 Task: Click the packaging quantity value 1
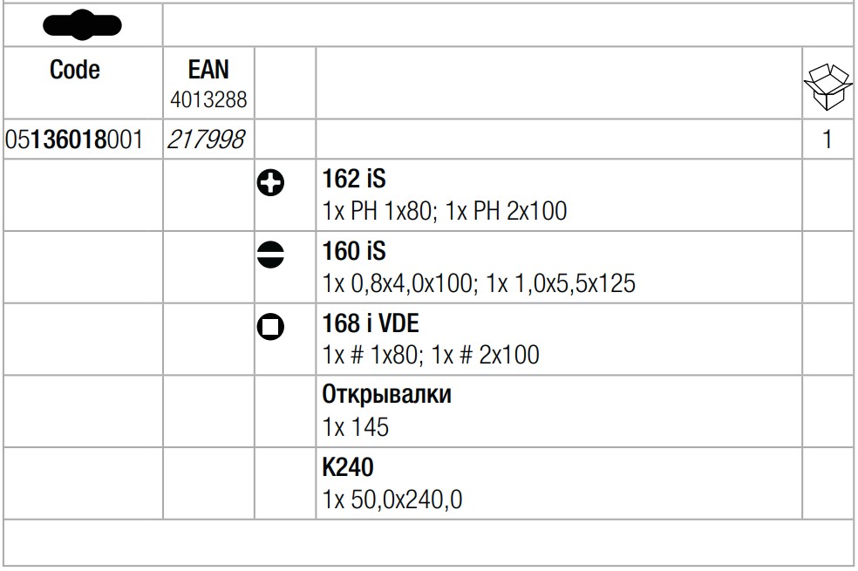coord(827,139)
